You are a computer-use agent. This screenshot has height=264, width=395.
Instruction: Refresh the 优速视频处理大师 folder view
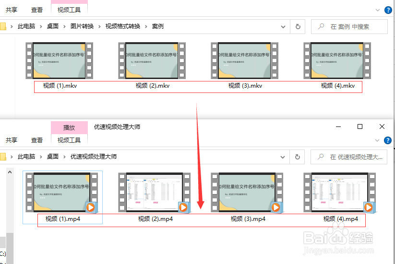pyautogui.click(x=297, y=157)
